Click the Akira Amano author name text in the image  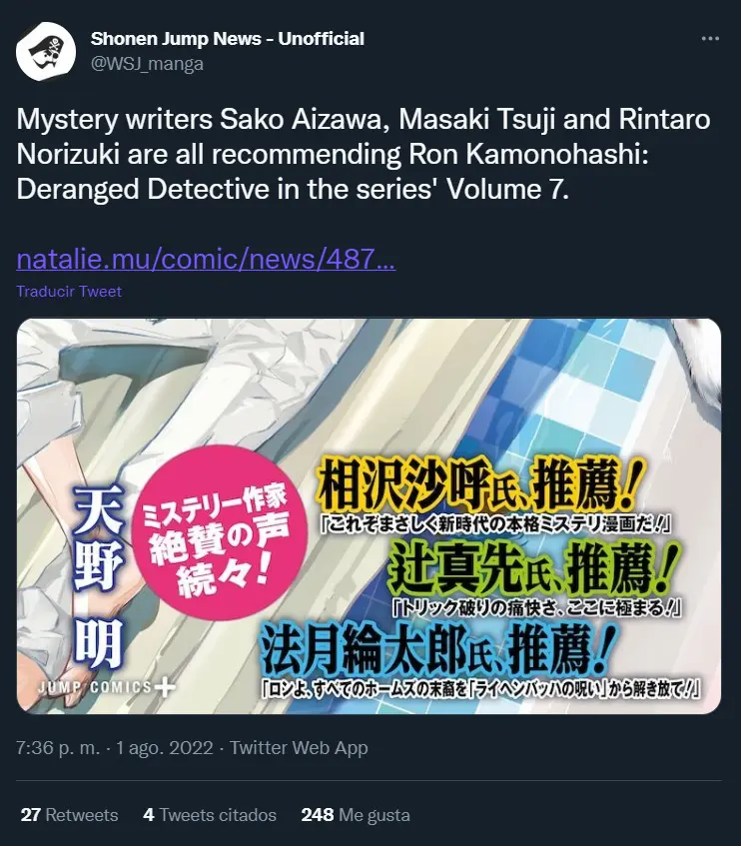point(98,576)
